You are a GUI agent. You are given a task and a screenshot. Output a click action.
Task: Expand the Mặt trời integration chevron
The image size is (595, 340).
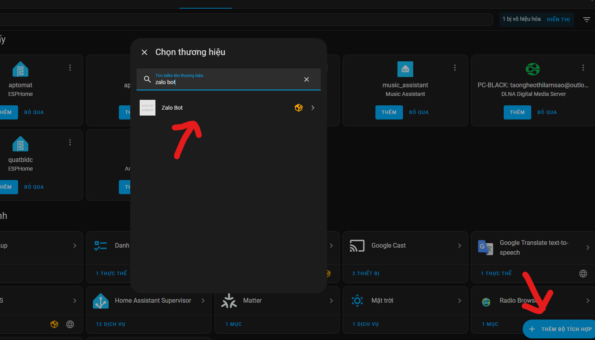[459, 301]
